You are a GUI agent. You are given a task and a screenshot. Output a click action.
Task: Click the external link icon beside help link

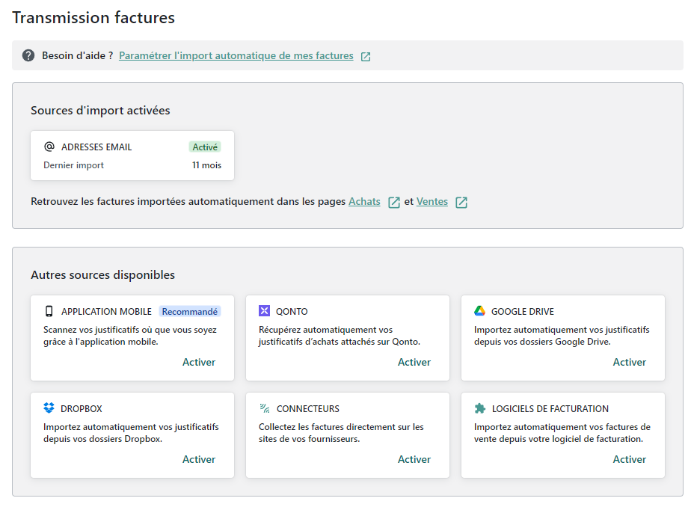[366, 56]
